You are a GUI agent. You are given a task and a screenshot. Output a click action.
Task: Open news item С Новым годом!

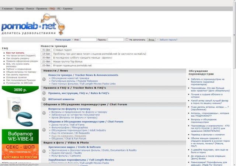tap(62, 50)
